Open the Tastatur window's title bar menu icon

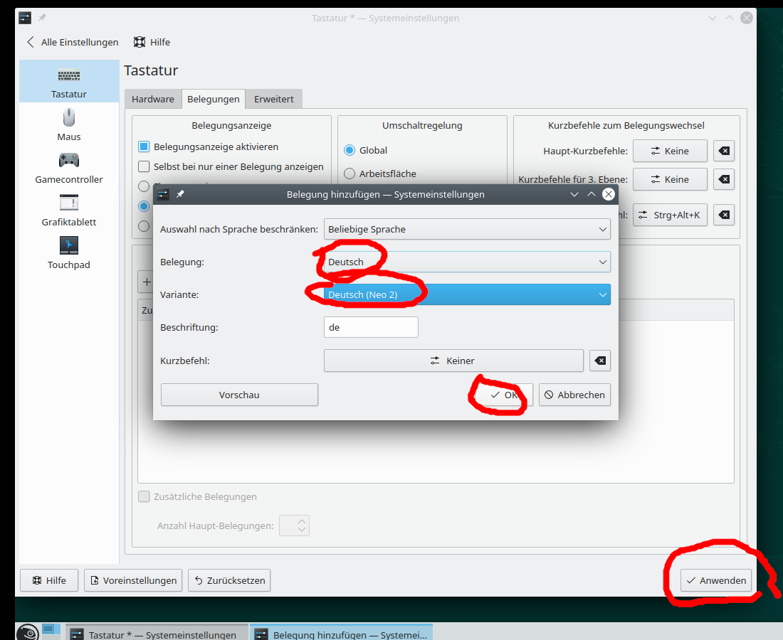pos(25,18)
